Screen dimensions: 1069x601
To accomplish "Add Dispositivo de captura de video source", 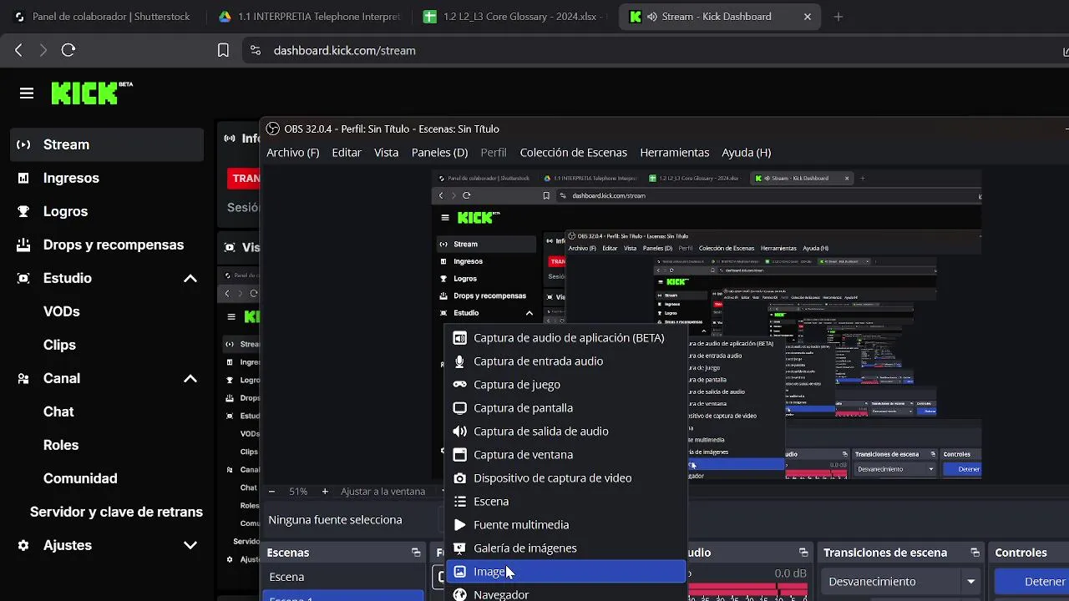I will coord(565,478).
